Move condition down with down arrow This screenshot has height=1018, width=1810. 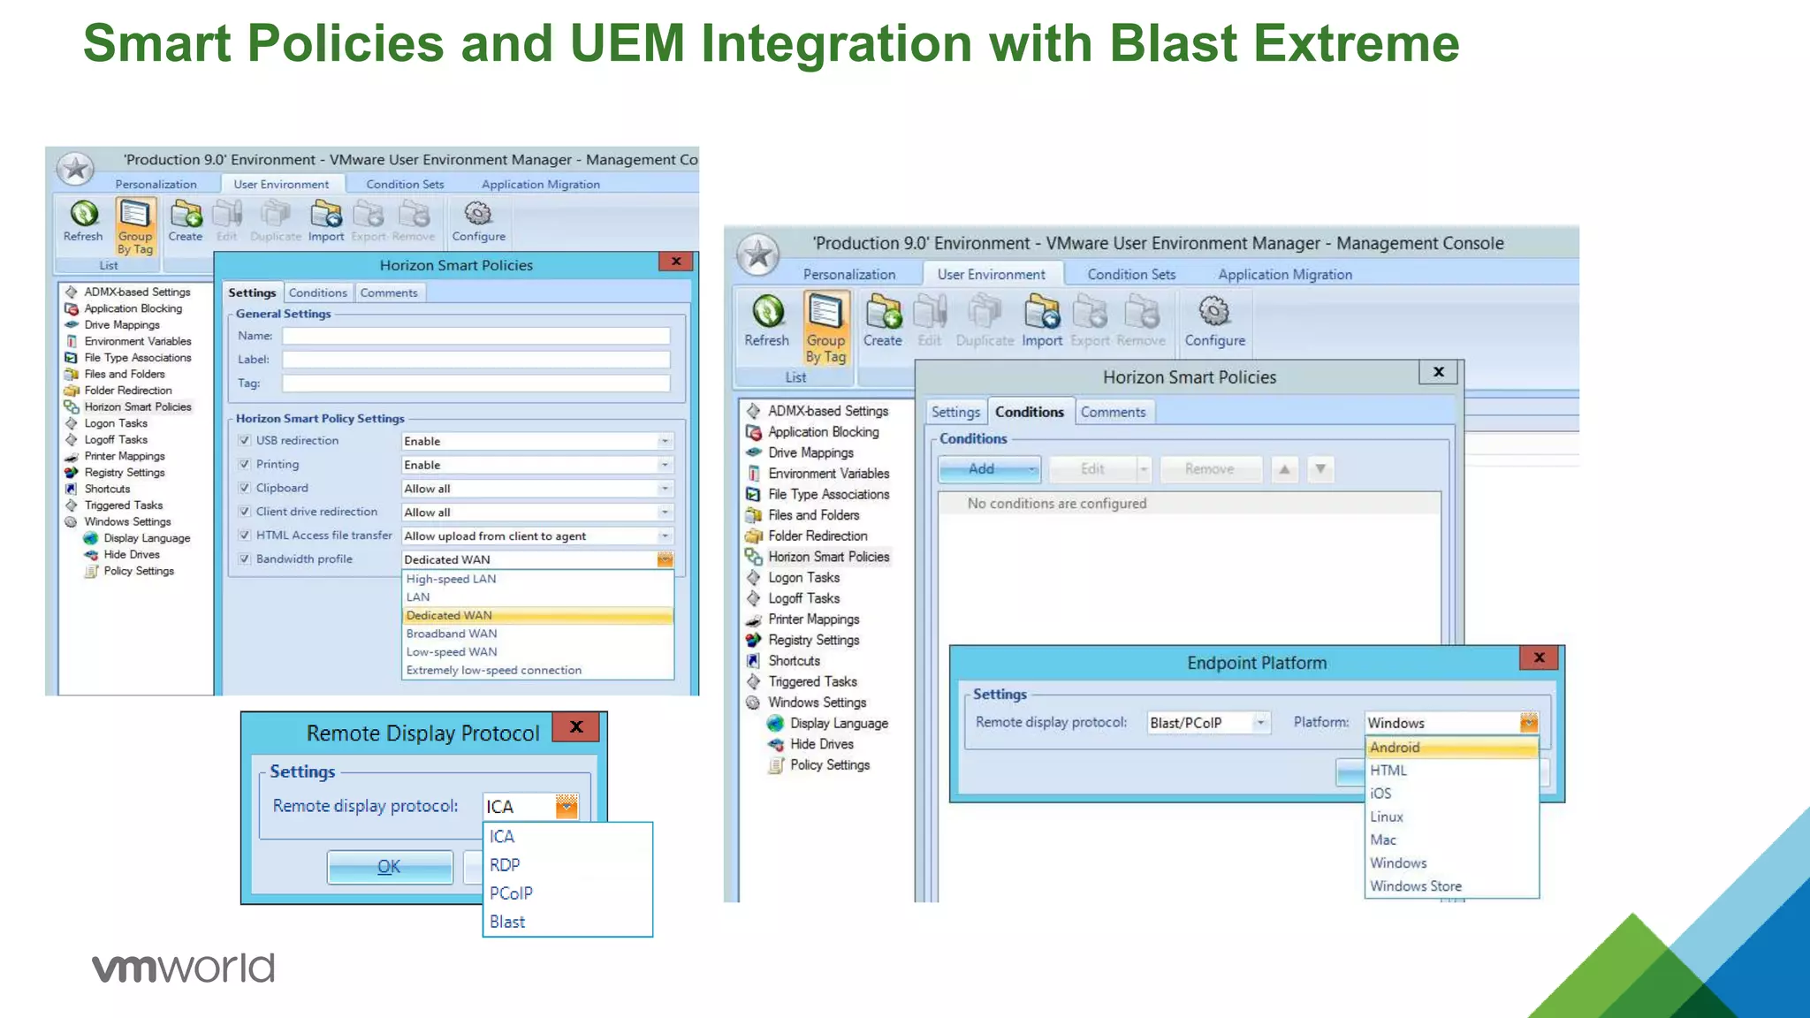coord(1320,469)
